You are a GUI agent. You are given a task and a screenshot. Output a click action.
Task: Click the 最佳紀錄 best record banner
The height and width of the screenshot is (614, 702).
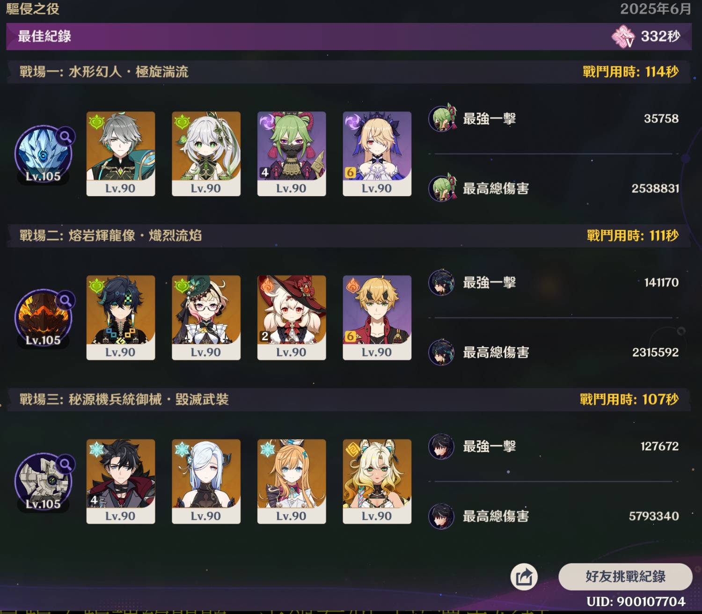pos(349,36)
